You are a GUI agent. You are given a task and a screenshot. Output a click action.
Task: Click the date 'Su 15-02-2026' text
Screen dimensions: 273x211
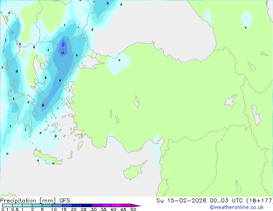(x=181, y=201)
